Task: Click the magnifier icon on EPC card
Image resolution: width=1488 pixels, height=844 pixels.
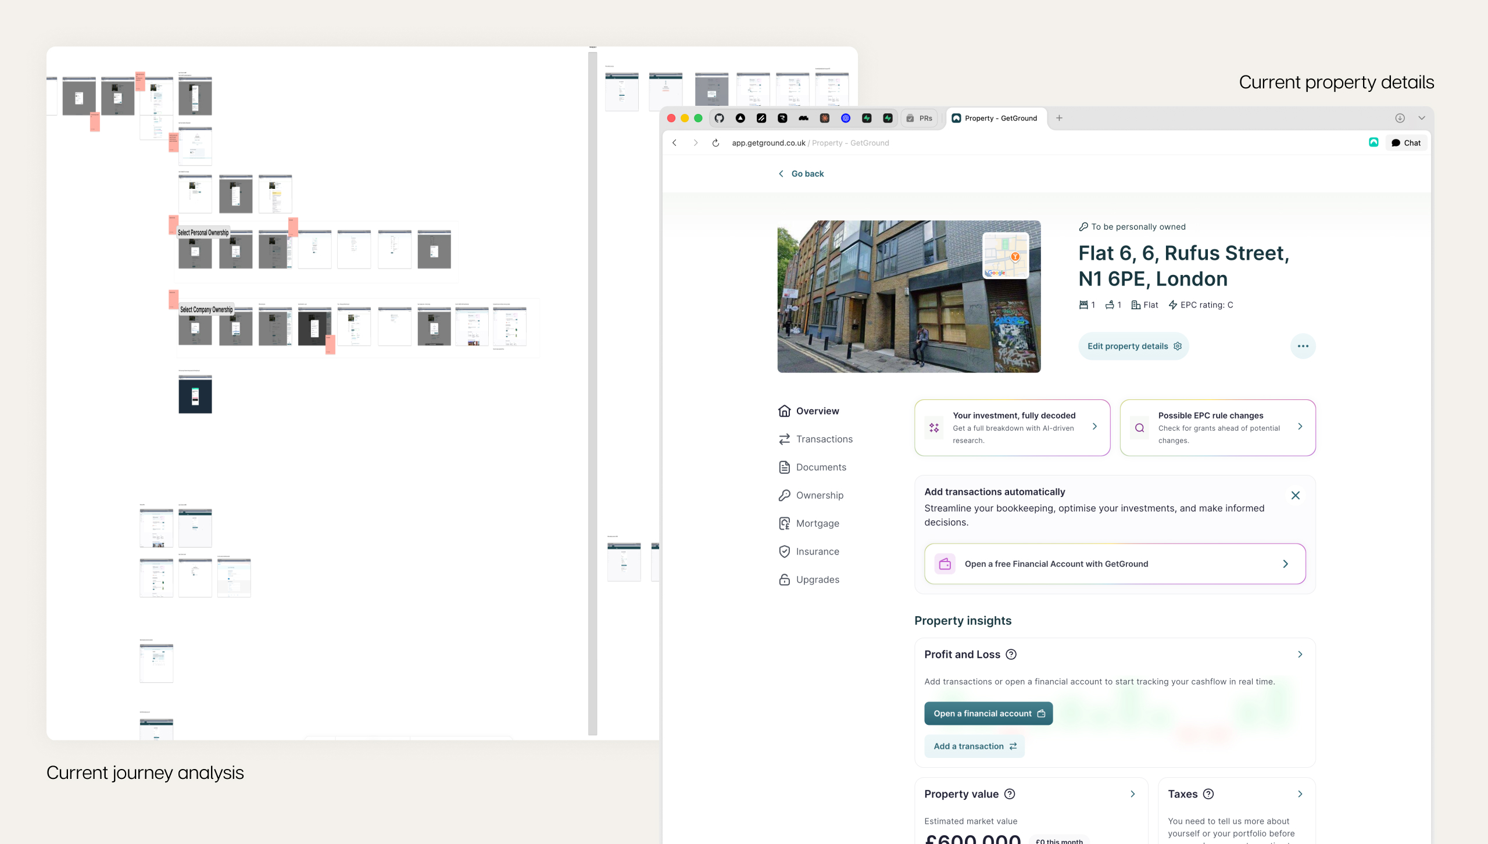Action: click(x=1139, y=428)
